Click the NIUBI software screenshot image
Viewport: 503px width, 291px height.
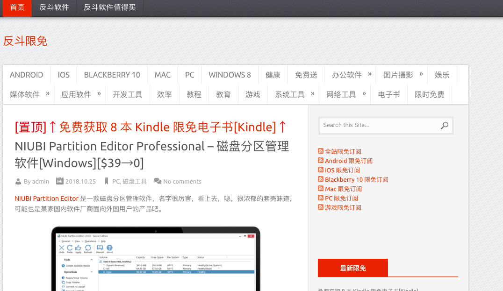click(156, 259)
